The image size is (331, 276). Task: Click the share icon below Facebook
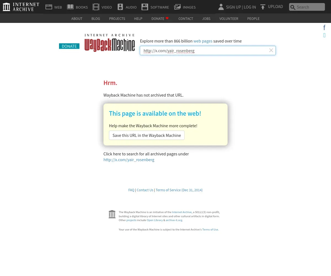(324, 35)
